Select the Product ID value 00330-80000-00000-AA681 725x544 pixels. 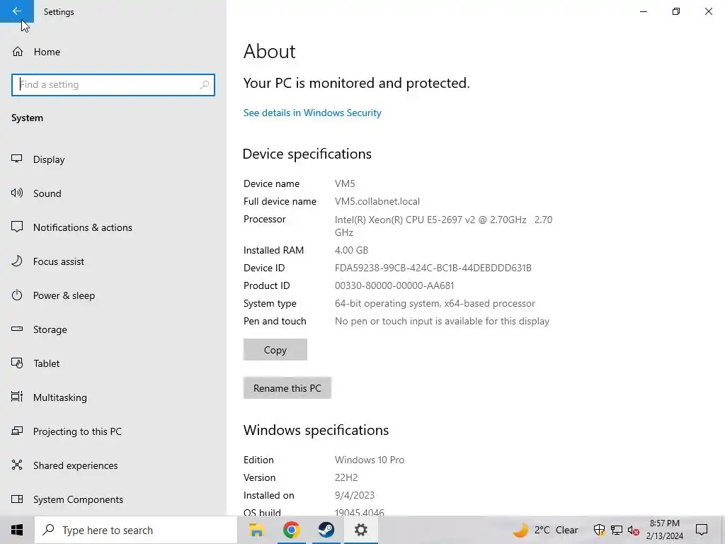(394, 286)
